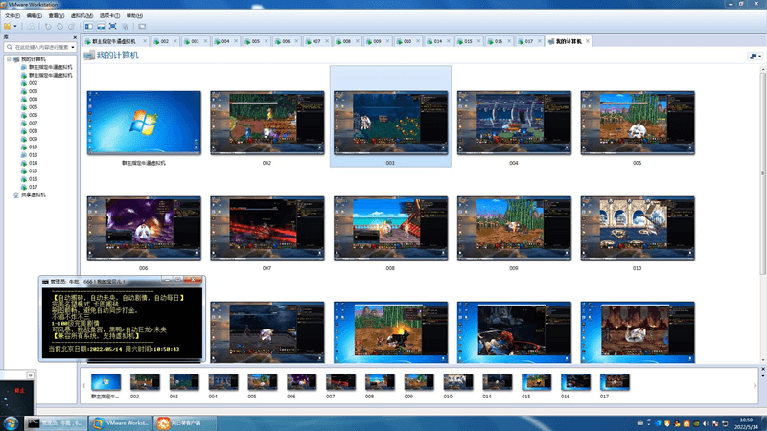Select the large Windows 7 desktop thumbnail

(144, 123)
